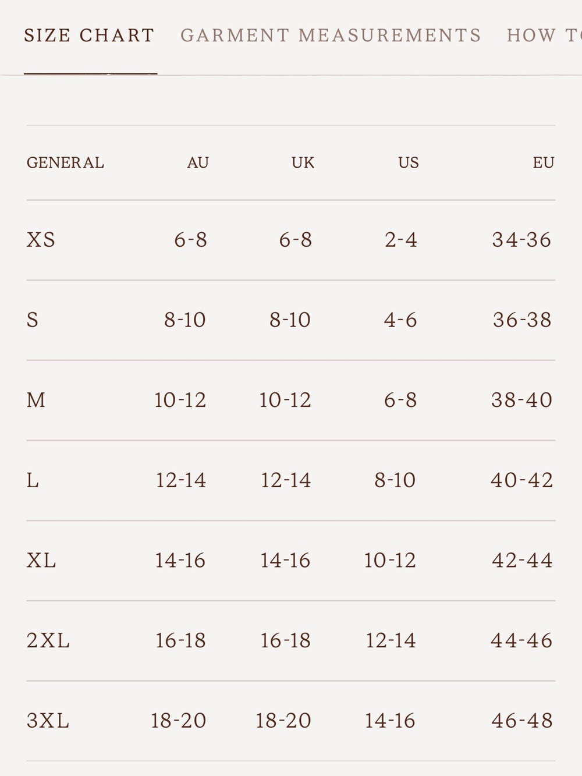Select the 2XL size row label
Image resolution: width=582 pixels, height=776 pixels.
click(48, 640)
